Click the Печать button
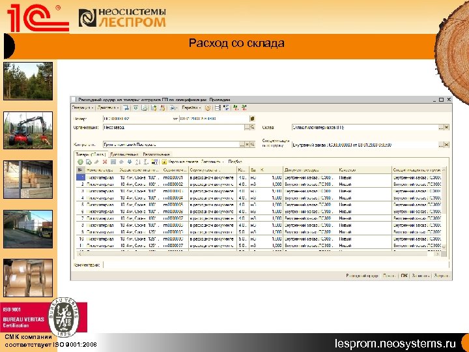The width and height of the screenshot is (469, 352). click(389, 276)
